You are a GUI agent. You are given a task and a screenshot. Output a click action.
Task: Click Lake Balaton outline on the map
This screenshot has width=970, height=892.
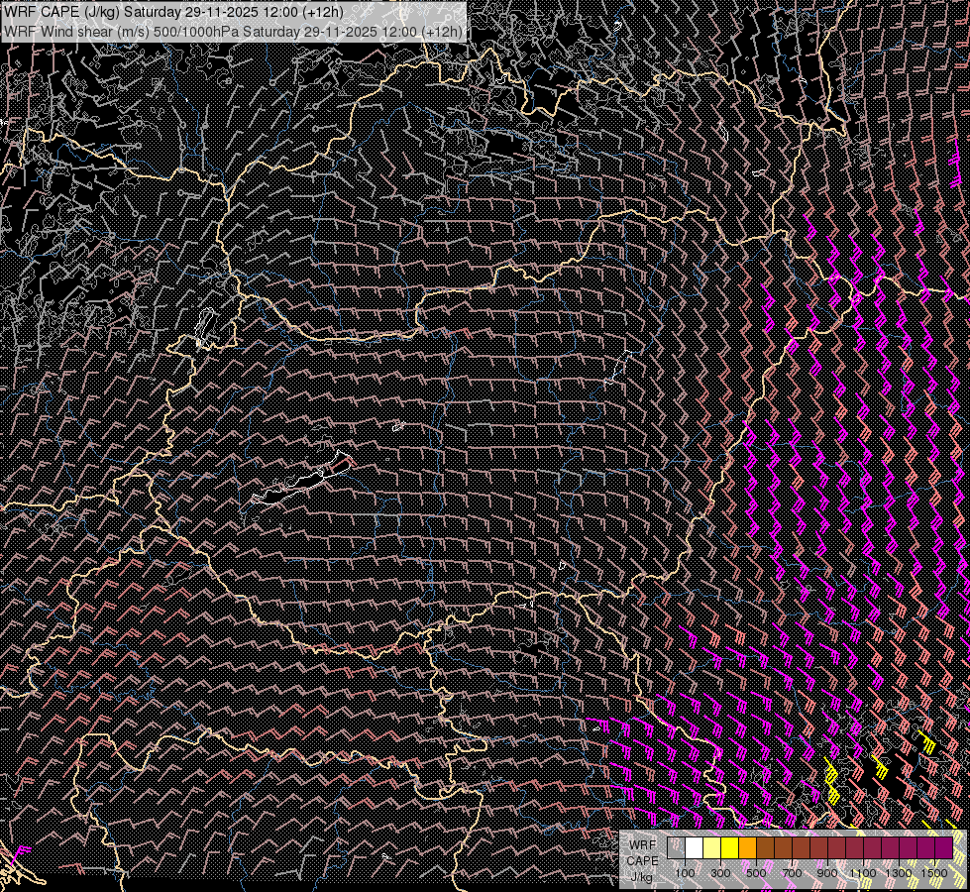(x=302, y=484)
